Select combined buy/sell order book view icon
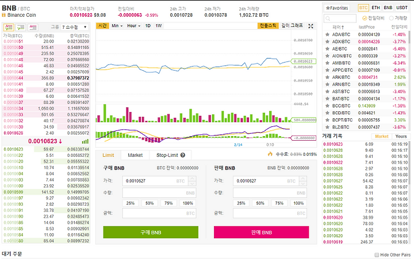The width and height of the screenshot is (414, 259). (x=9, y=27)
